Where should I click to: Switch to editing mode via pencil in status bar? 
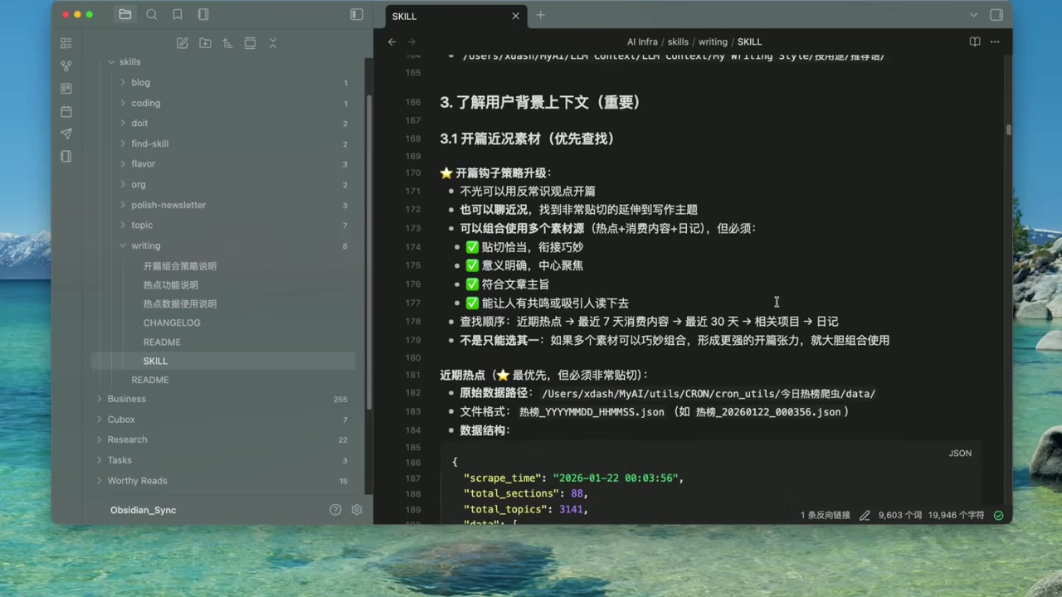point(865,515)
